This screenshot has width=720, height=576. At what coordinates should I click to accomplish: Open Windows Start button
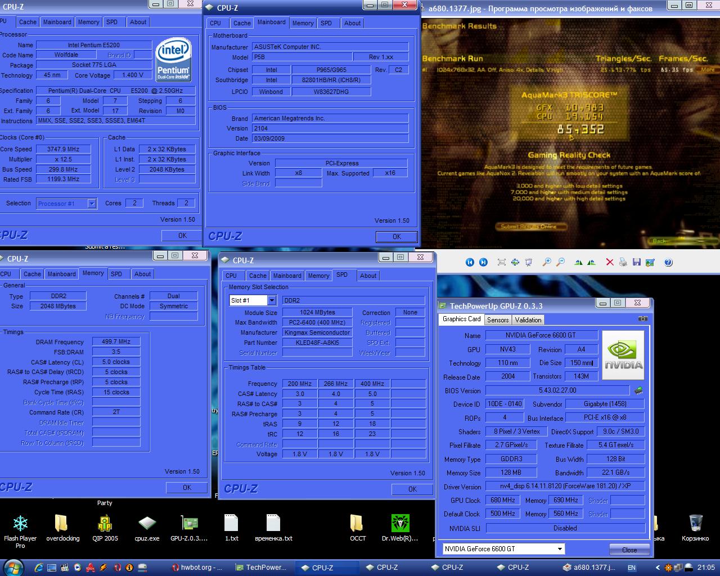12,567
